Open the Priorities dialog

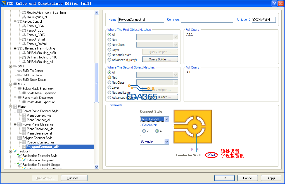point(74,178)
